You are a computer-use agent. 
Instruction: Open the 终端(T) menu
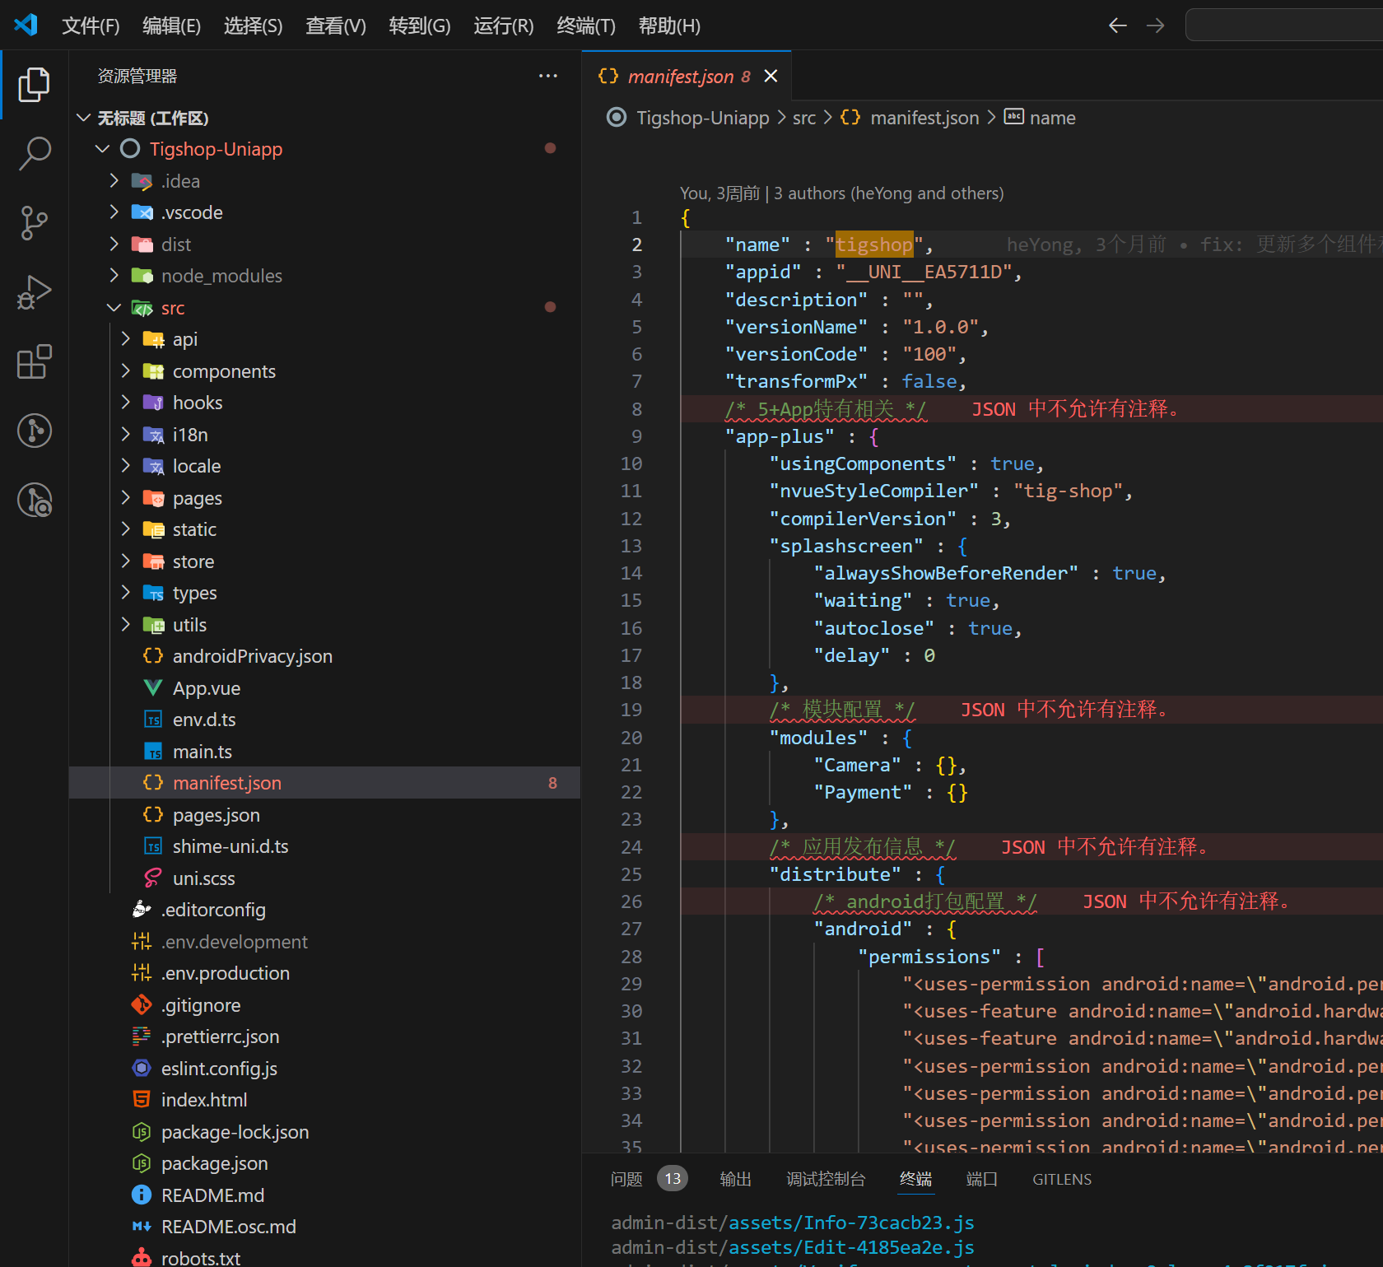tap(586, 26)
